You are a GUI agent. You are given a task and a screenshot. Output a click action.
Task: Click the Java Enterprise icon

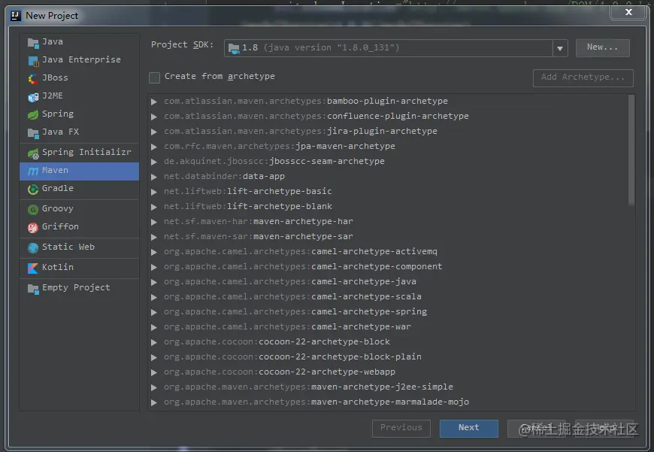click(x=33, y=60)
